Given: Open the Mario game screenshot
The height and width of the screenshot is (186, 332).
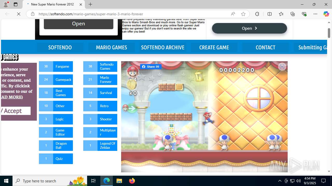Looking at the screenshot, I should tap(204, 117).
